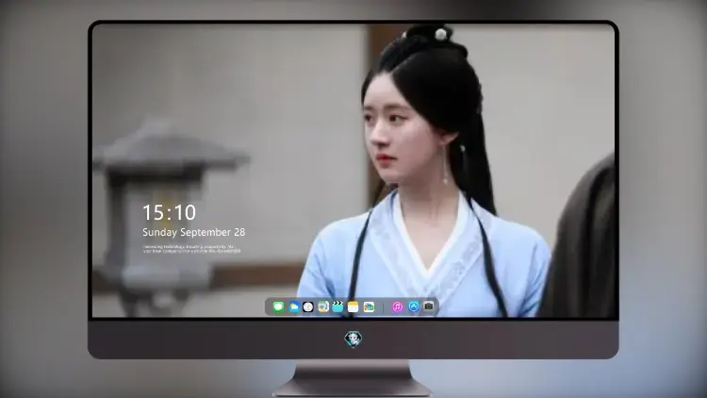The height and width of the screenshot is (398, 707).
Task: Click the 15:10 clock widget
Action: 169,212
